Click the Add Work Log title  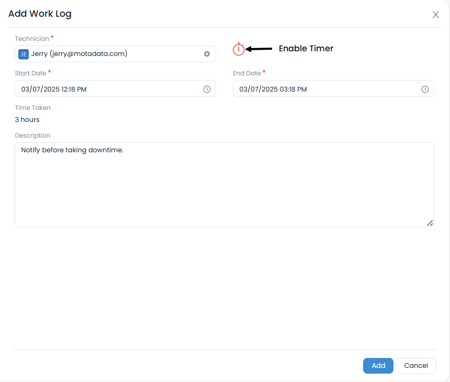tap(40, 14)
